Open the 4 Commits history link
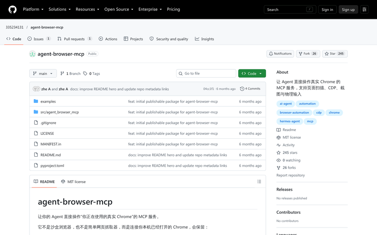 (250, 89)
